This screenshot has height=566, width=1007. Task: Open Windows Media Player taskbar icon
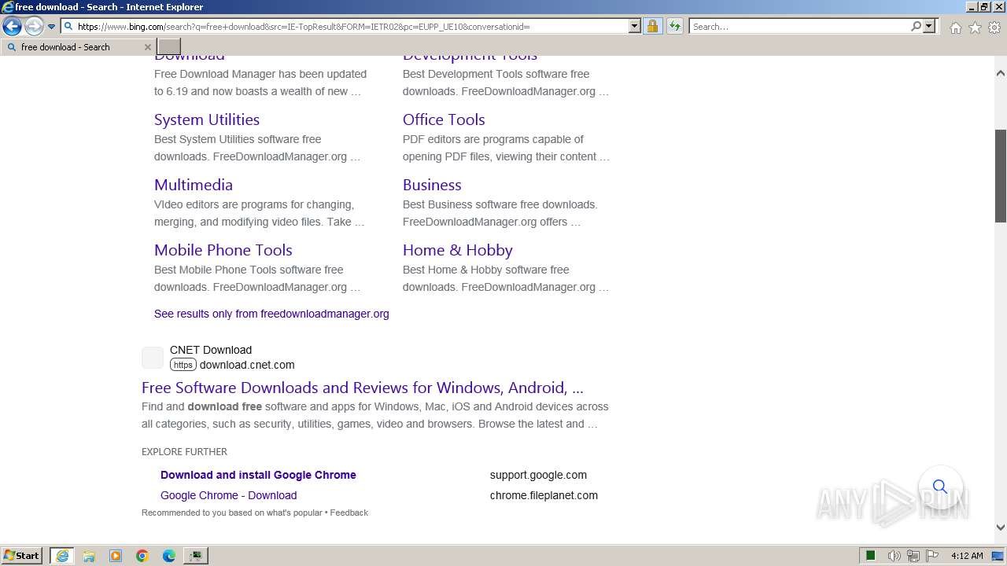coord(116,556)
